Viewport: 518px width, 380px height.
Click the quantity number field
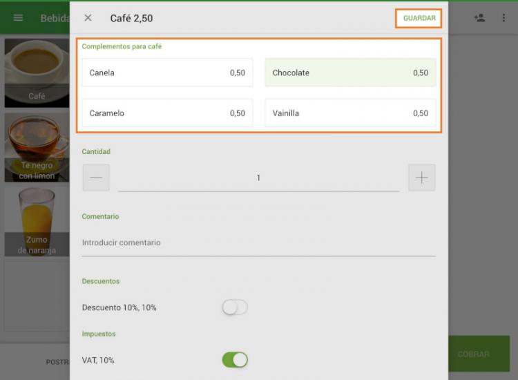click(258, 178)
